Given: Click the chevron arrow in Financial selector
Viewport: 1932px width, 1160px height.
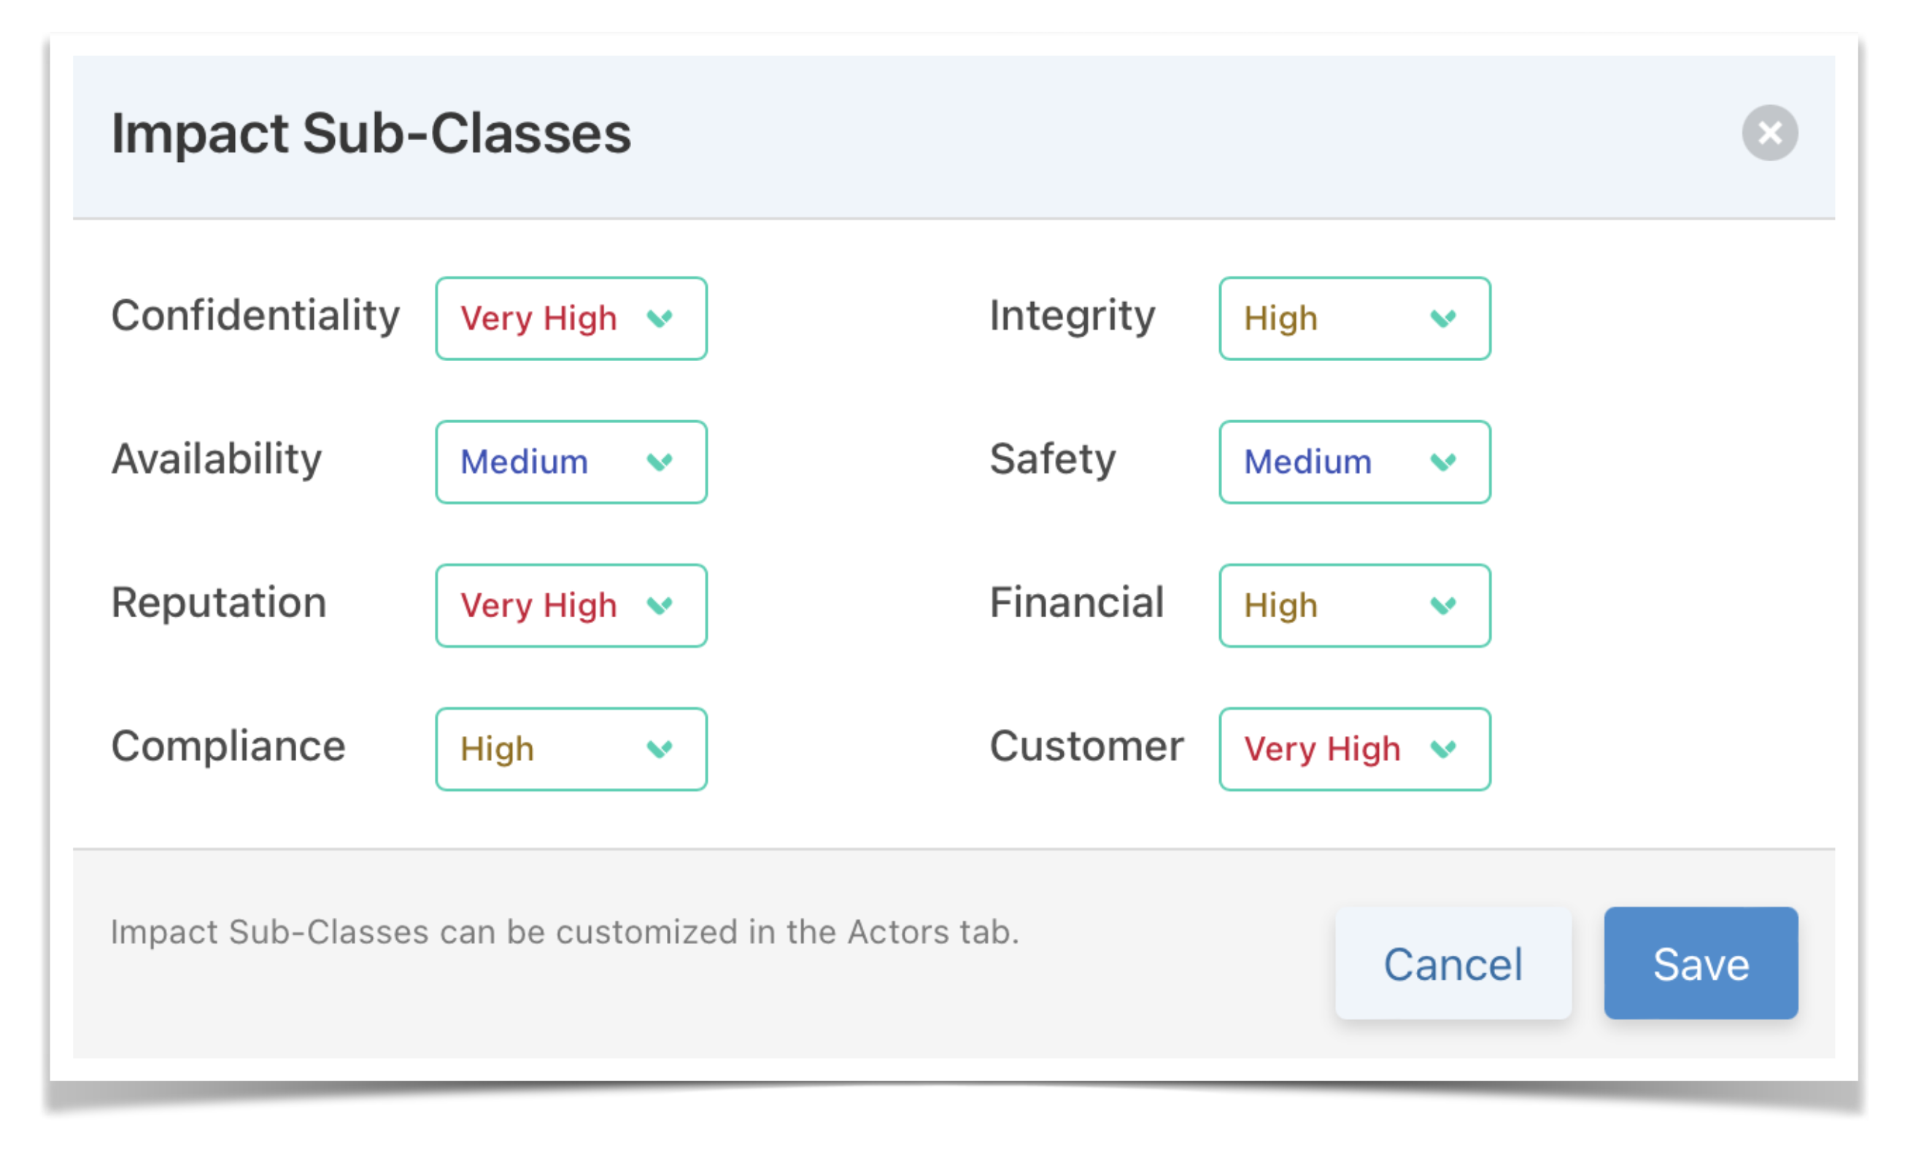Looking at the screenshot, I should tap(1442, 605).
